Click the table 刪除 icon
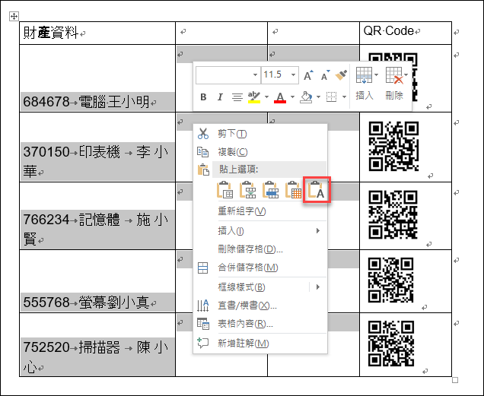Screen dimensions: 484x396 pos(394,75)
